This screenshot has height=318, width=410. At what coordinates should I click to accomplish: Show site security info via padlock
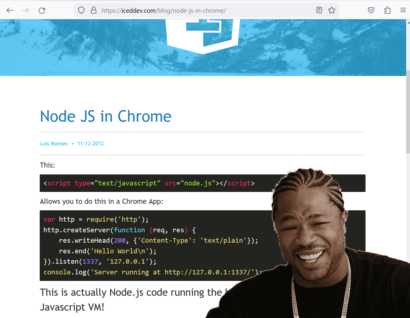click(x=94, y=10)
